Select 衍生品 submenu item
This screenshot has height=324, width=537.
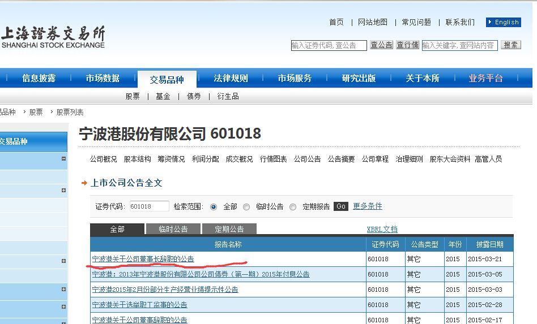228,96
